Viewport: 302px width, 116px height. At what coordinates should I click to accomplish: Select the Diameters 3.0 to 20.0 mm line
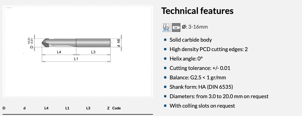(219, 96)
